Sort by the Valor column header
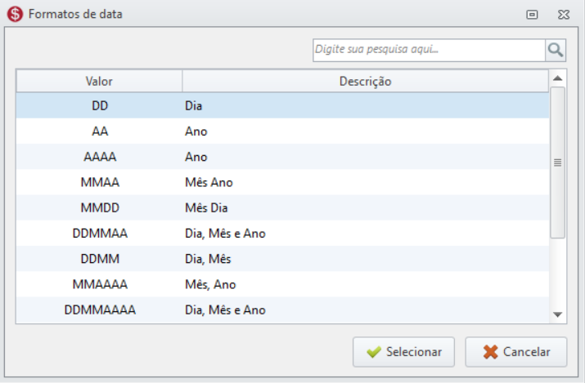 tap(99, 81)
